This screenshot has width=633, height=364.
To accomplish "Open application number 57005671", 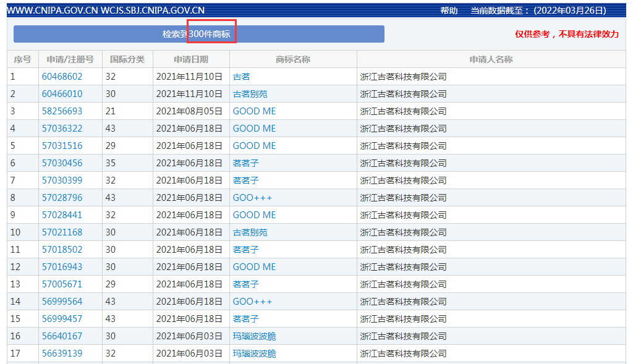I will [62, 284].
